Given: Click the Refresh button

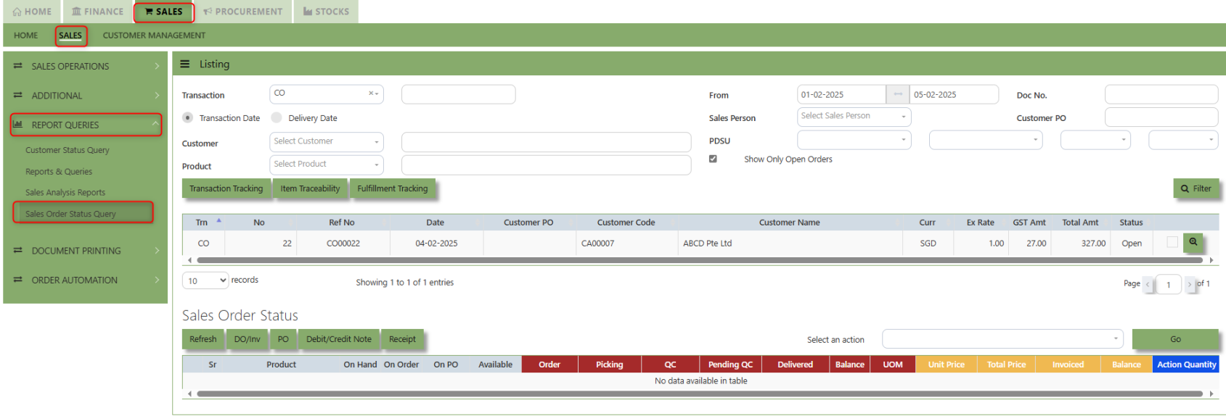Looking at the screenshot, I should tap(203, 339).
